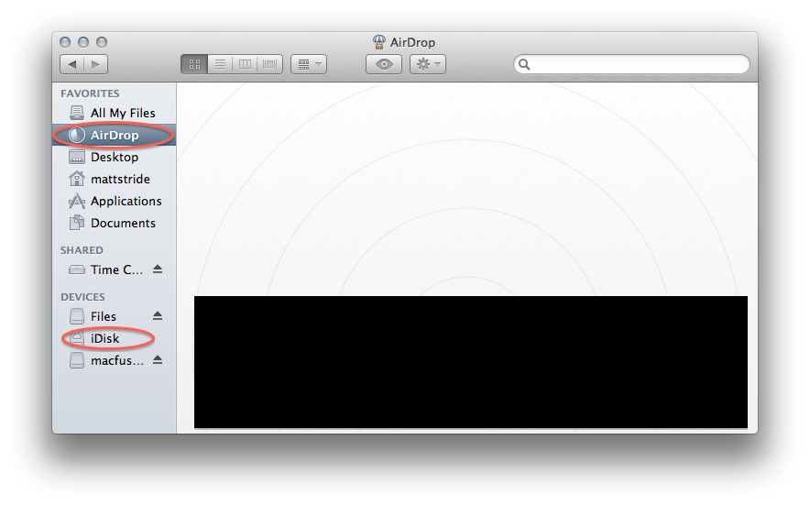Open the Action gear menu
This screenshot has width=810, height=506.
click(x=428, y=64)
